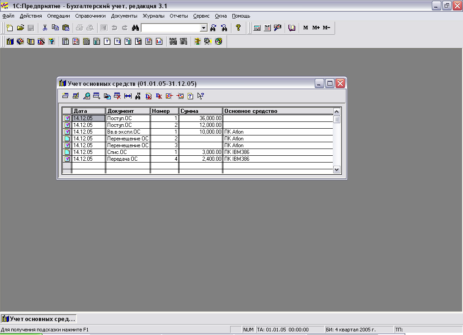Click the New document icon in main toolbar
The image size is (463, 335).
(10, 28)
